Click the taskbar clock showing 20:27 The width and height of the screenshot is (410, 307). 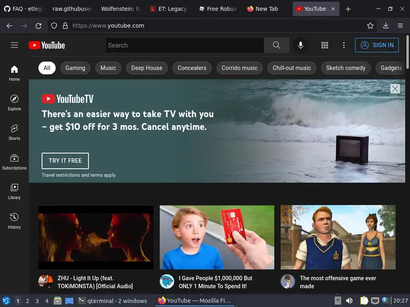(x=400, y=301)
